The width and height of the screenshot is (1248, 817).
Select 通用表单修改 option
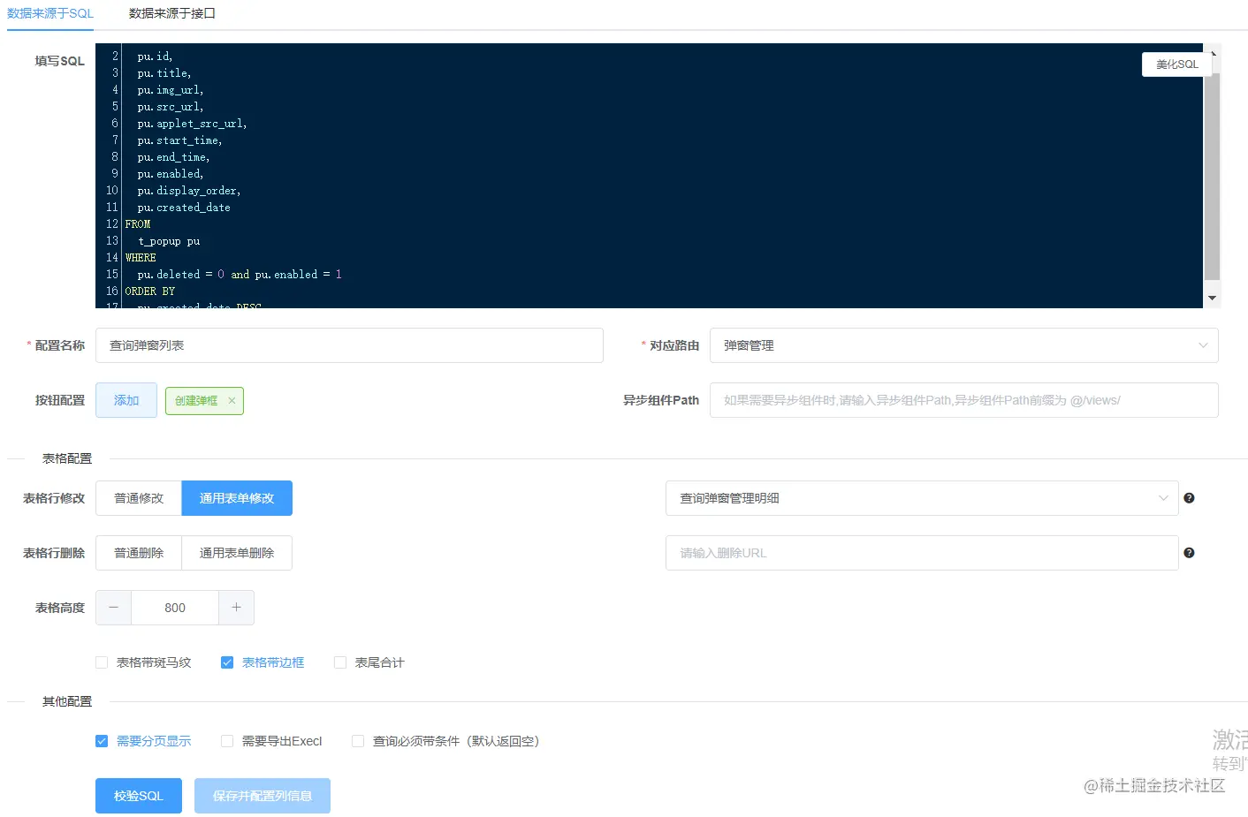237,498
